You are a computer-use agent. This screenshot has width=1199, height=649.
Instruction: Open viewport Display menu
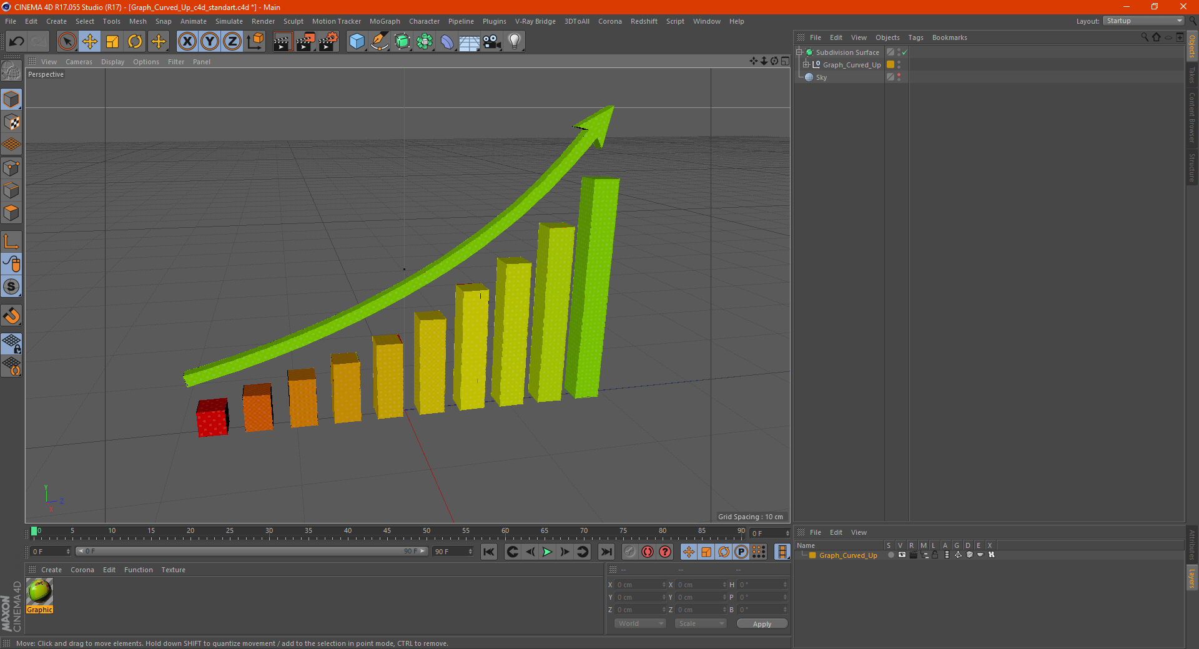coord(112,62)
